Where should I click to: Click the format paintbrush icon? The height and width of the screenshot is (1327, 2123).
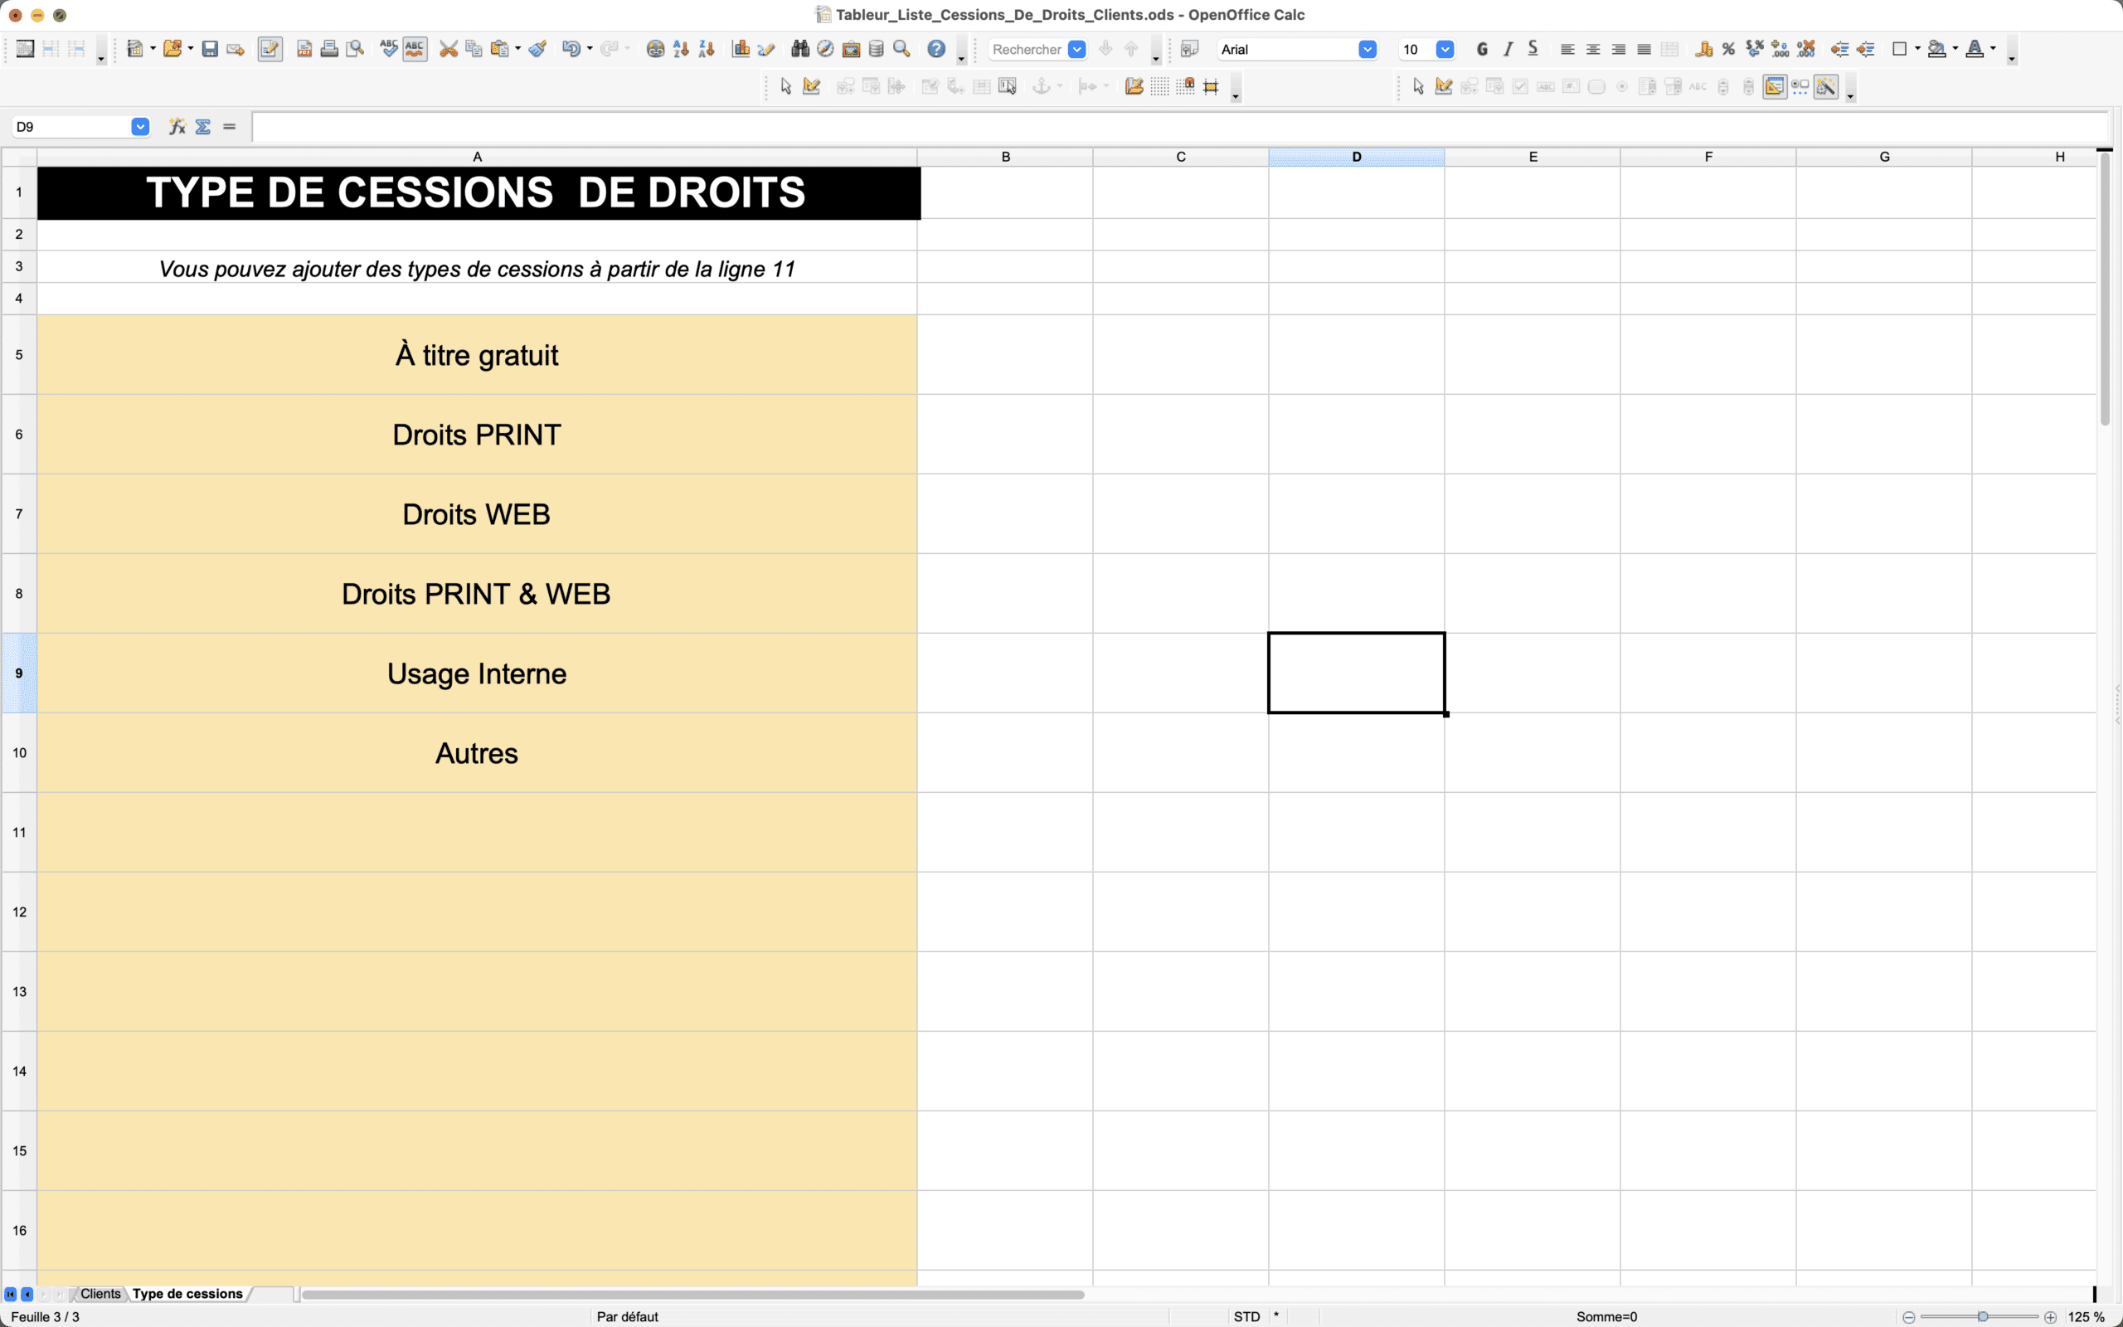(x=537, y=49)
